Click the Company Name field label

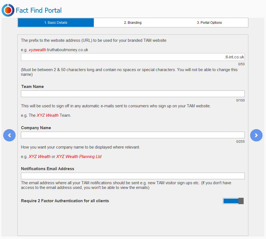pyautogui.click(x=36, y=128)
